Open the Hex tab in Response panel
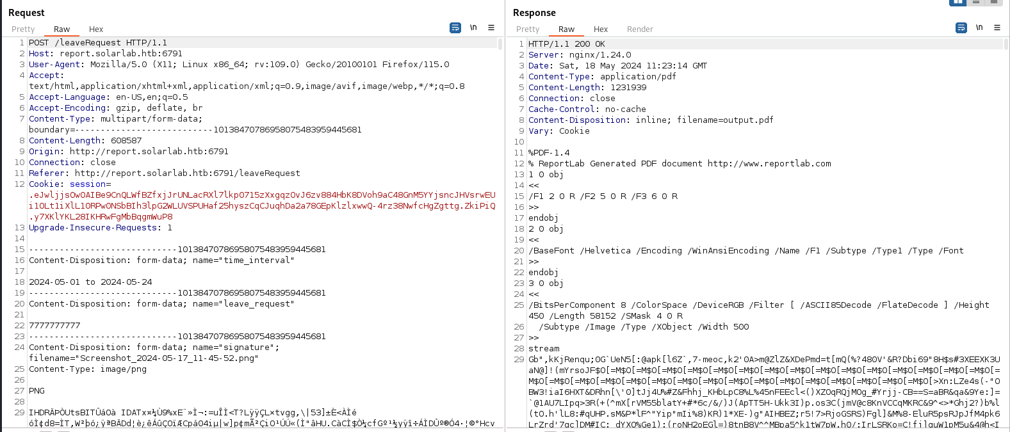 tap(601, 29)
